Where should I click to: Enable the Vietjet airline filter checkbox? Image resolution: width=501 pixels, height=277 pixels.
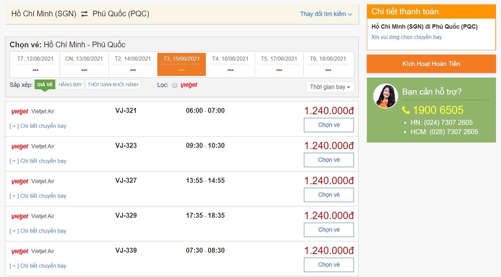coord(174,85)
